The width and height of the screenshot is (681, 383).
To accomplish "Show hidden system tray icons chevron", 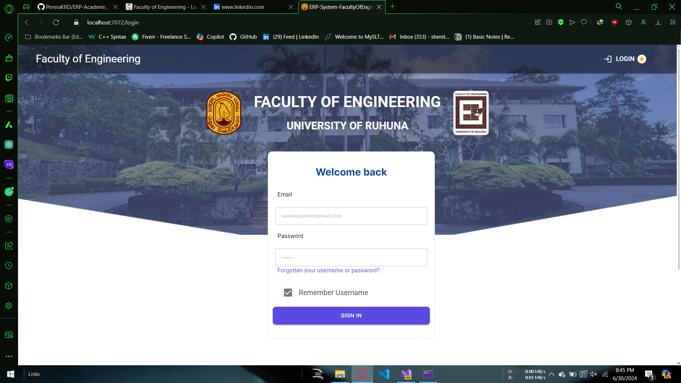I will [x=552, y=374].
